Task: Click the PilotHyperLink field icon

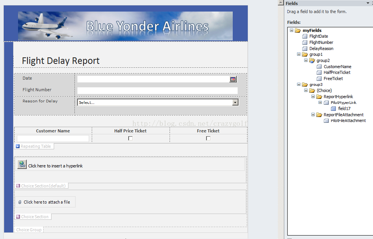Action: point(326,102)
